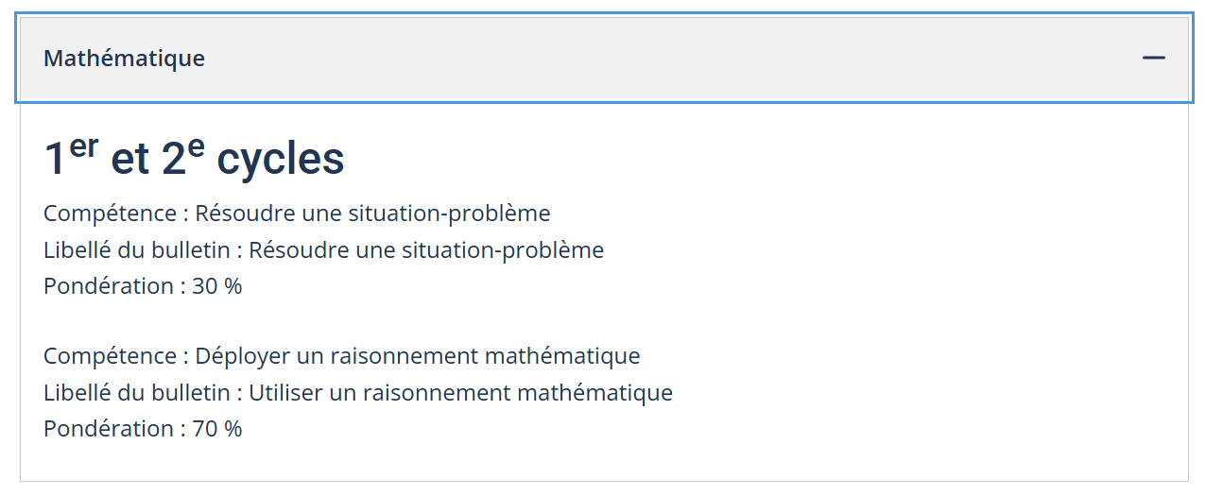
Task: Click "Compétence : Déployer un raisonnement mathématique"
Action: click(341, 356)
